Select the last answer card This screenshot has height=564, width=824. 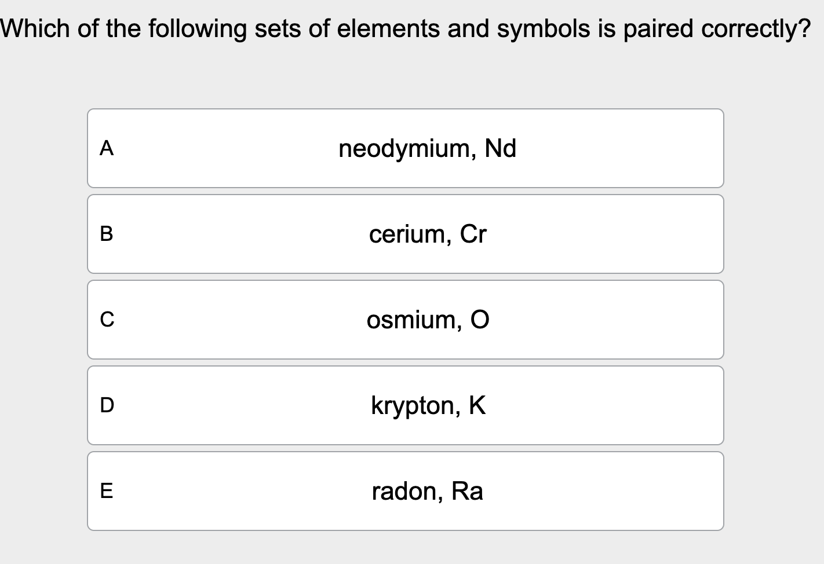(406, 490)
